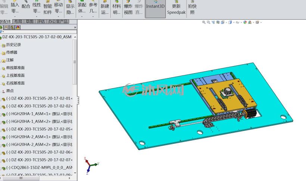Click the Take Snapshot (拍快照) tool

[x=192, y=8]
